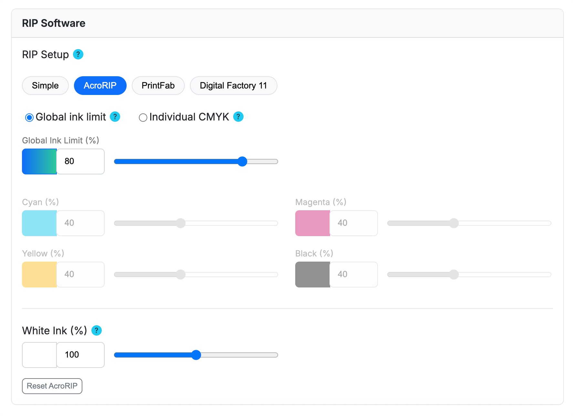This screenshot has height=416, width=573.
Task: Click the Global Ink Limit value field
Action: point(80,161)
